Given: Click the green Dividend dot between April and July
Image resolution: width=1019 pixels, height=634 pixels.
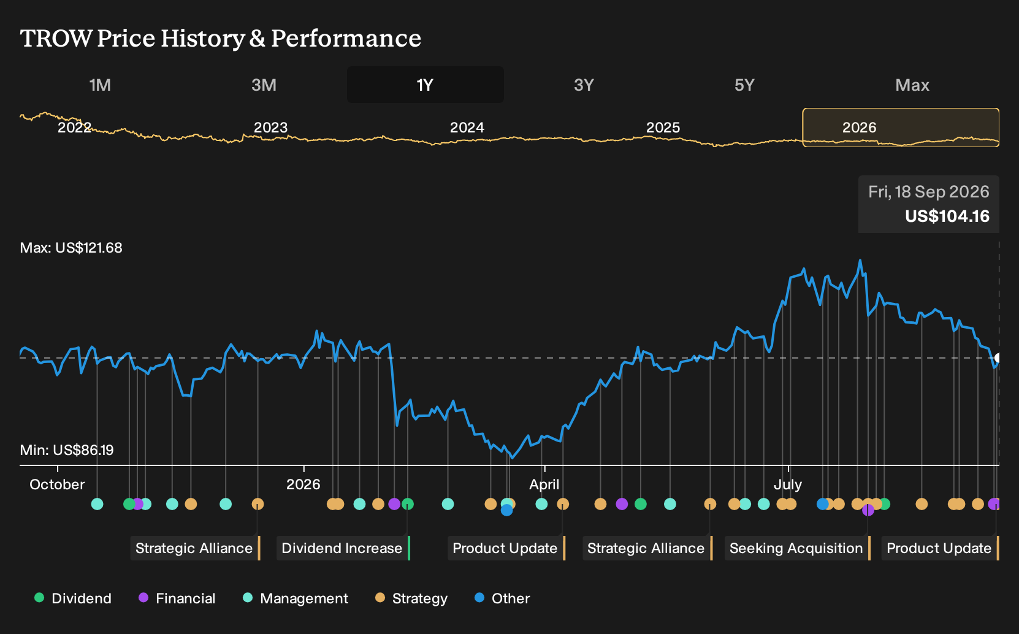Looking at the screenshot, I should pos(641,504).
